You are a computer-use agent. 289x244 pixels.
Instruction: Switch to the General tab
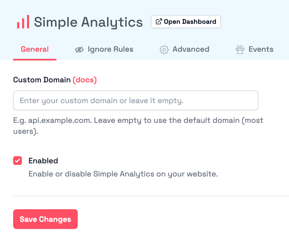click(x=35, y=49)
